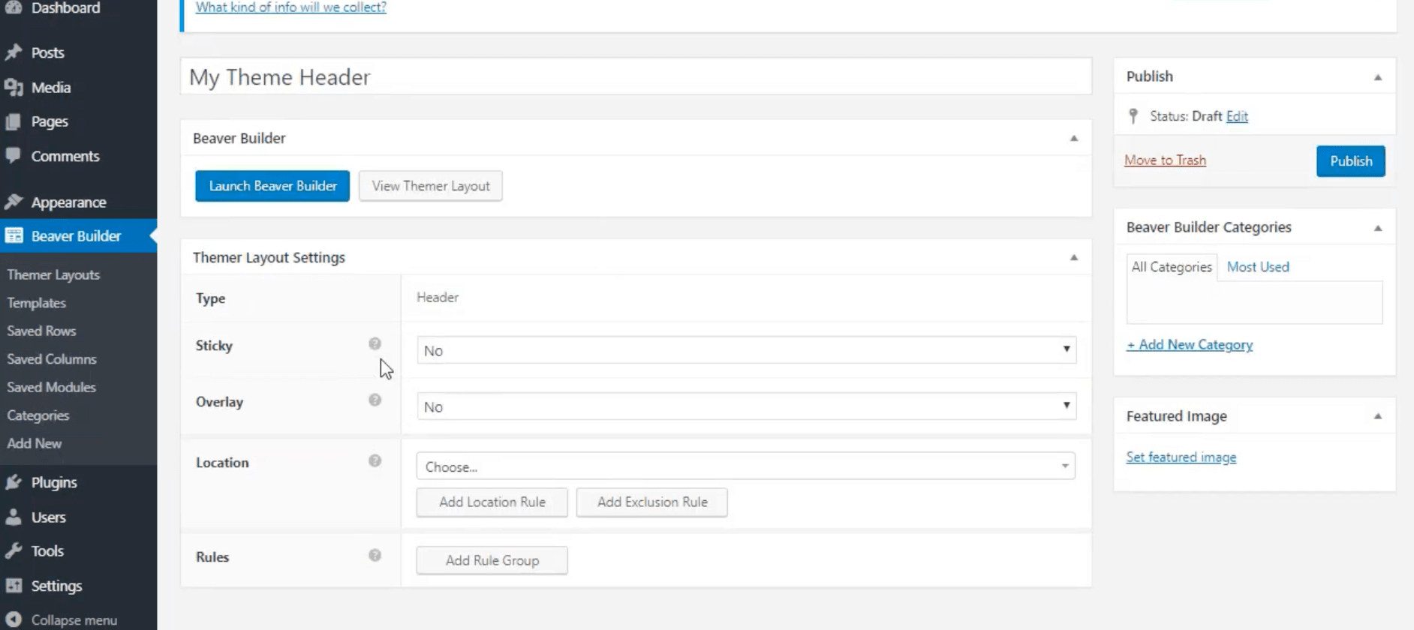Click View Themer Layout button
1414x630 pixels.
coord(431,186)
